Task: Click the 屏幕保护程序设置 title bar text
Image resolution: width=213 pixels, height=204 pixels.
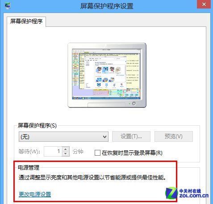Action: [107, 6]
